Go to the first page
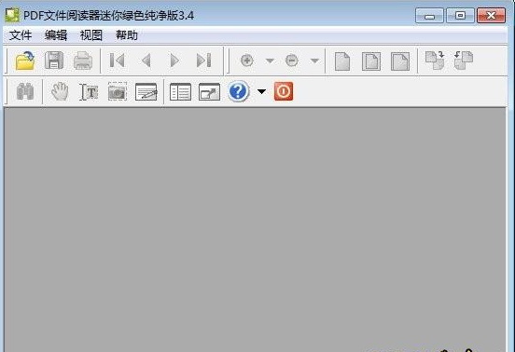 click(x=118, y=61)
